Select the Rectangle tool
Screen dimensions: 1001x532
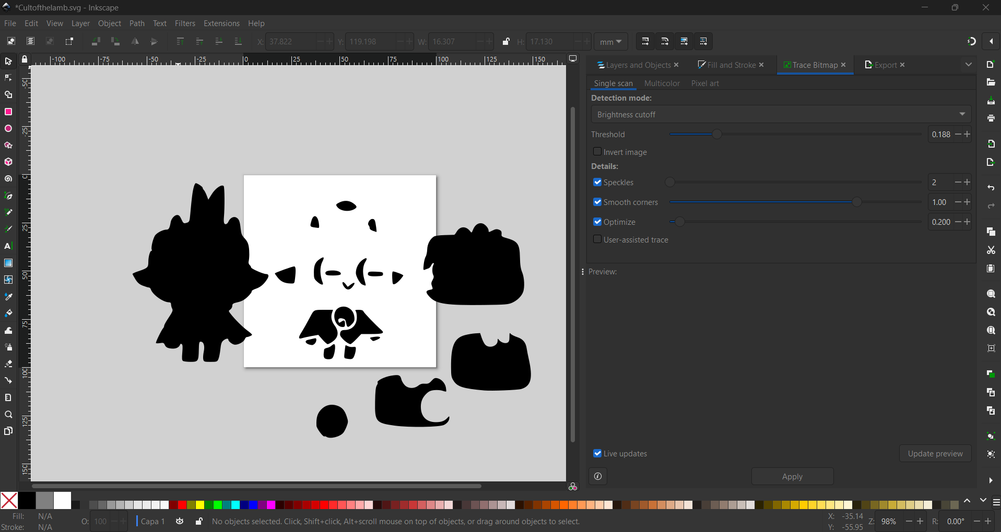[x=8, y=112]
